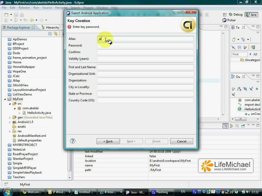
Task: Click Package Explorer scroll-down arrow
Action: (x=70, y=178)
